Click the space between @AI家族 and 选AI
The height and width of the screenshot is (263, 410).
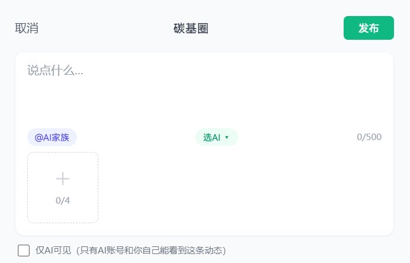click(x=136, y=137)
